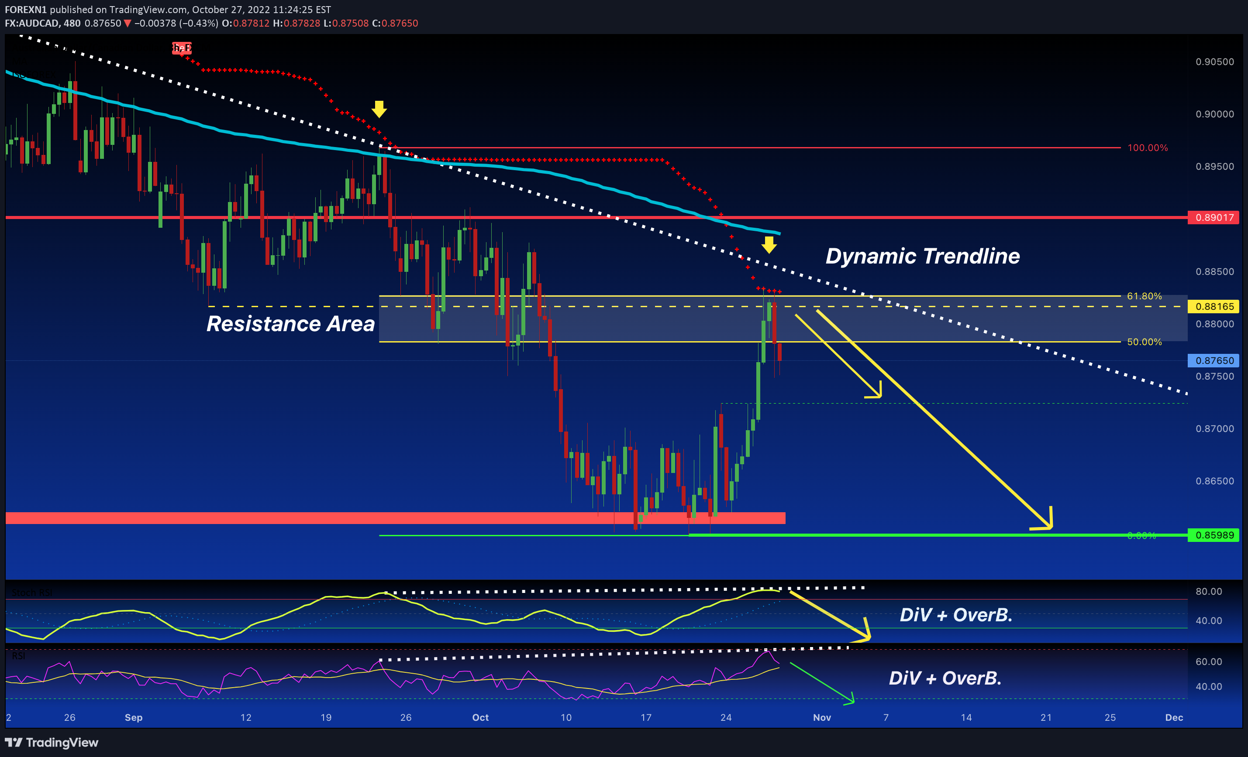Click 0.87500 on the price axis
Screen dimensions: 1248x757
1214,376
